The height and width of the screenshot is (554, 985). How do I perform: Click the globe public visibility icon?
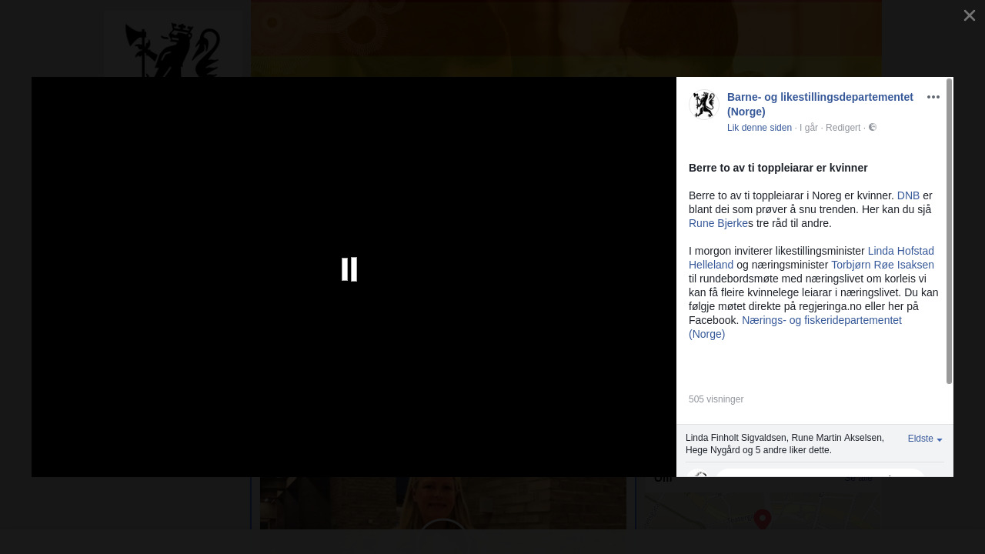tap(873, 128)
